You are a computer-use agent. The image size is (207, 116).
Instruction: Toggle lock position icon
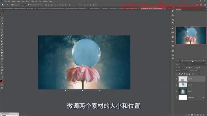tap(184, 74)
